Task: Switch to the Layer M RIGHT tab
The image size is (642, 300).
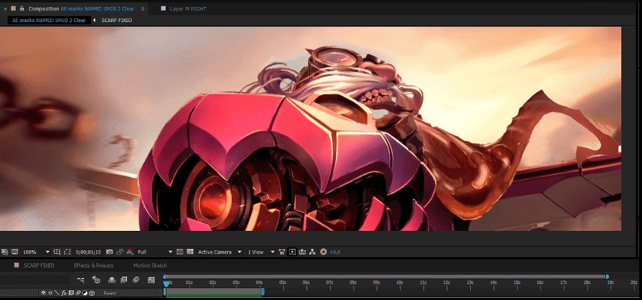Action: pyautogui.click(x=189, y=8)
